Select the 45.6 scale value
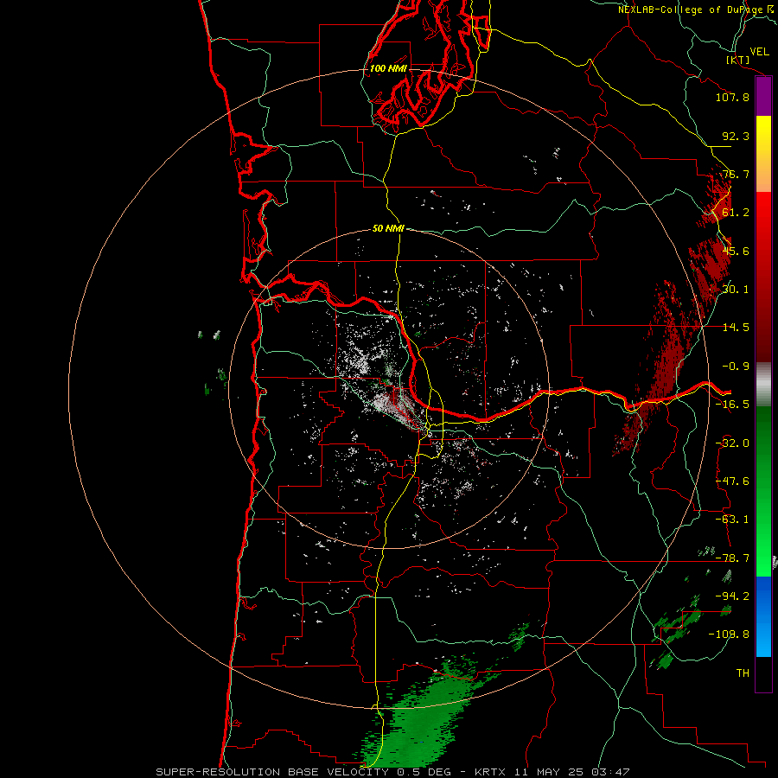The image size is (778, 778). pyautogui.click(x=736, y=251)
